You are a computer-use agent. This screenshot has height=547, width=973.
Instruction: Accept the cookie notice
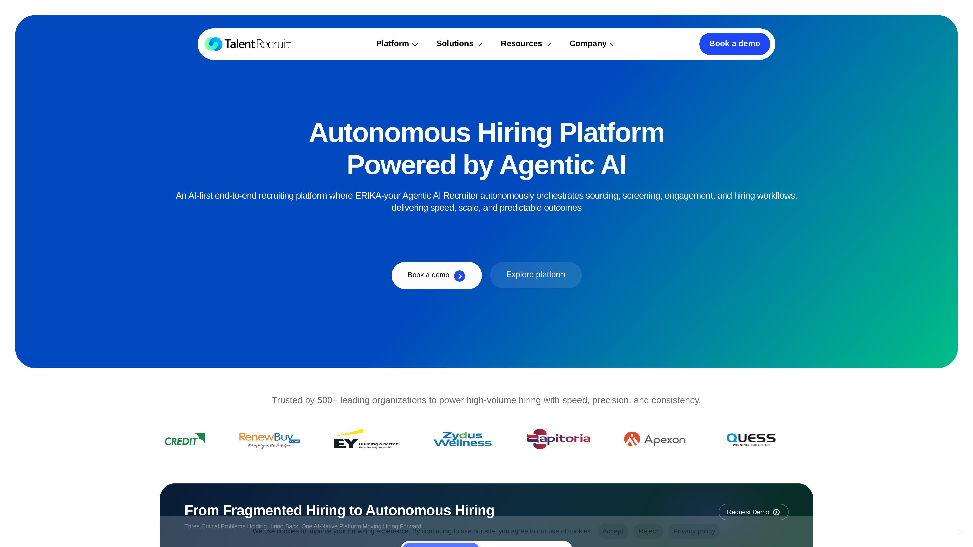[x=613, y=531]
